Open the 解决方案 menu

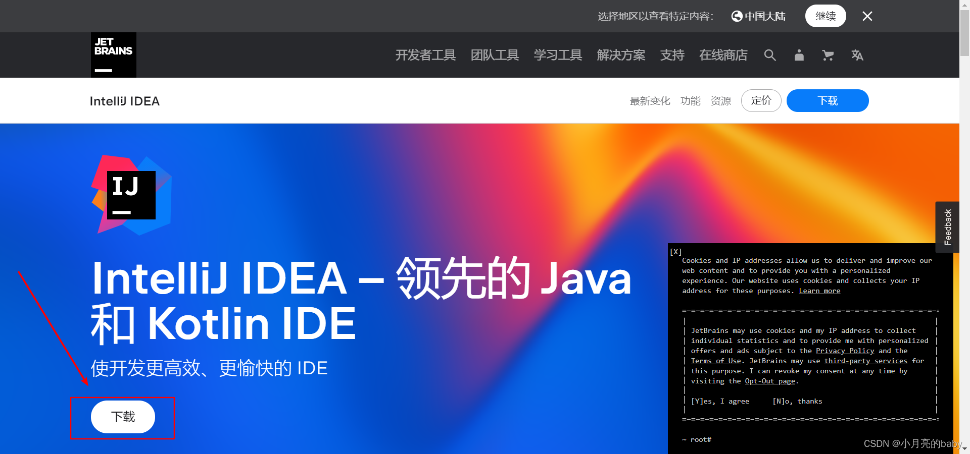(621, 55)
